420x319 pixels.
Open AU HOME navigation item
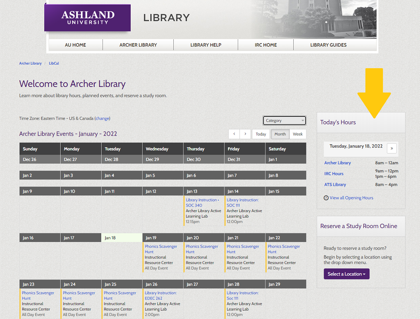tap(75, 45)
